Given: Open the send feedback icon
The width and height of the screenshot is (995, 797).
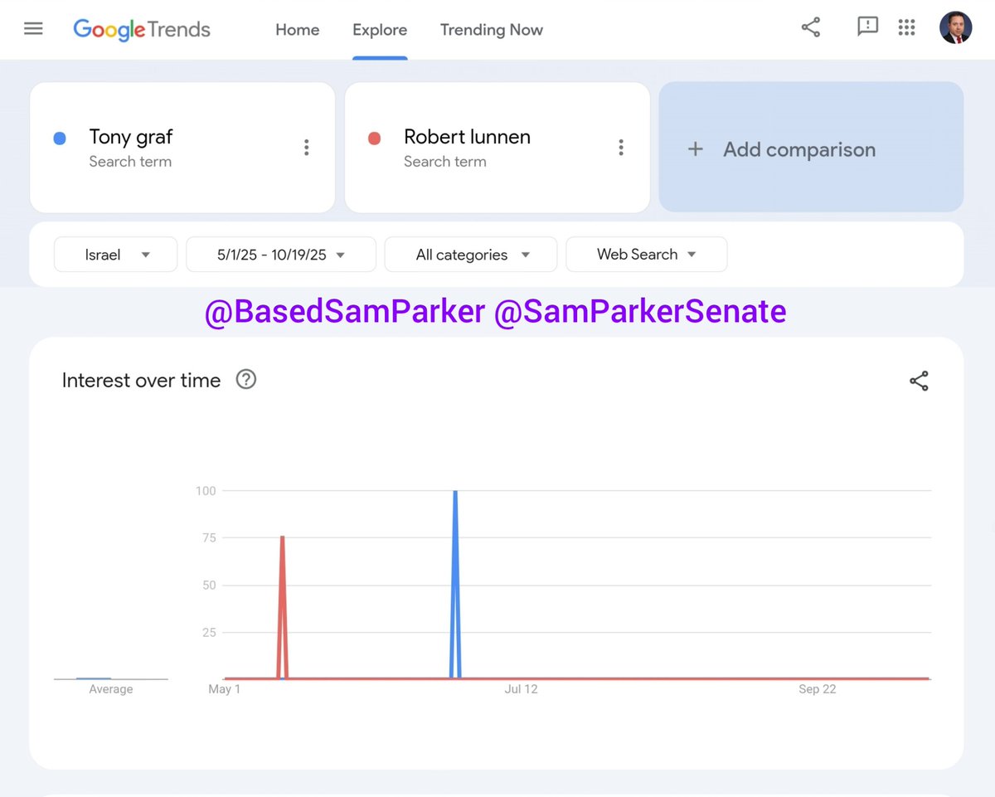Looking at the screenshot, I should (866, 27).
